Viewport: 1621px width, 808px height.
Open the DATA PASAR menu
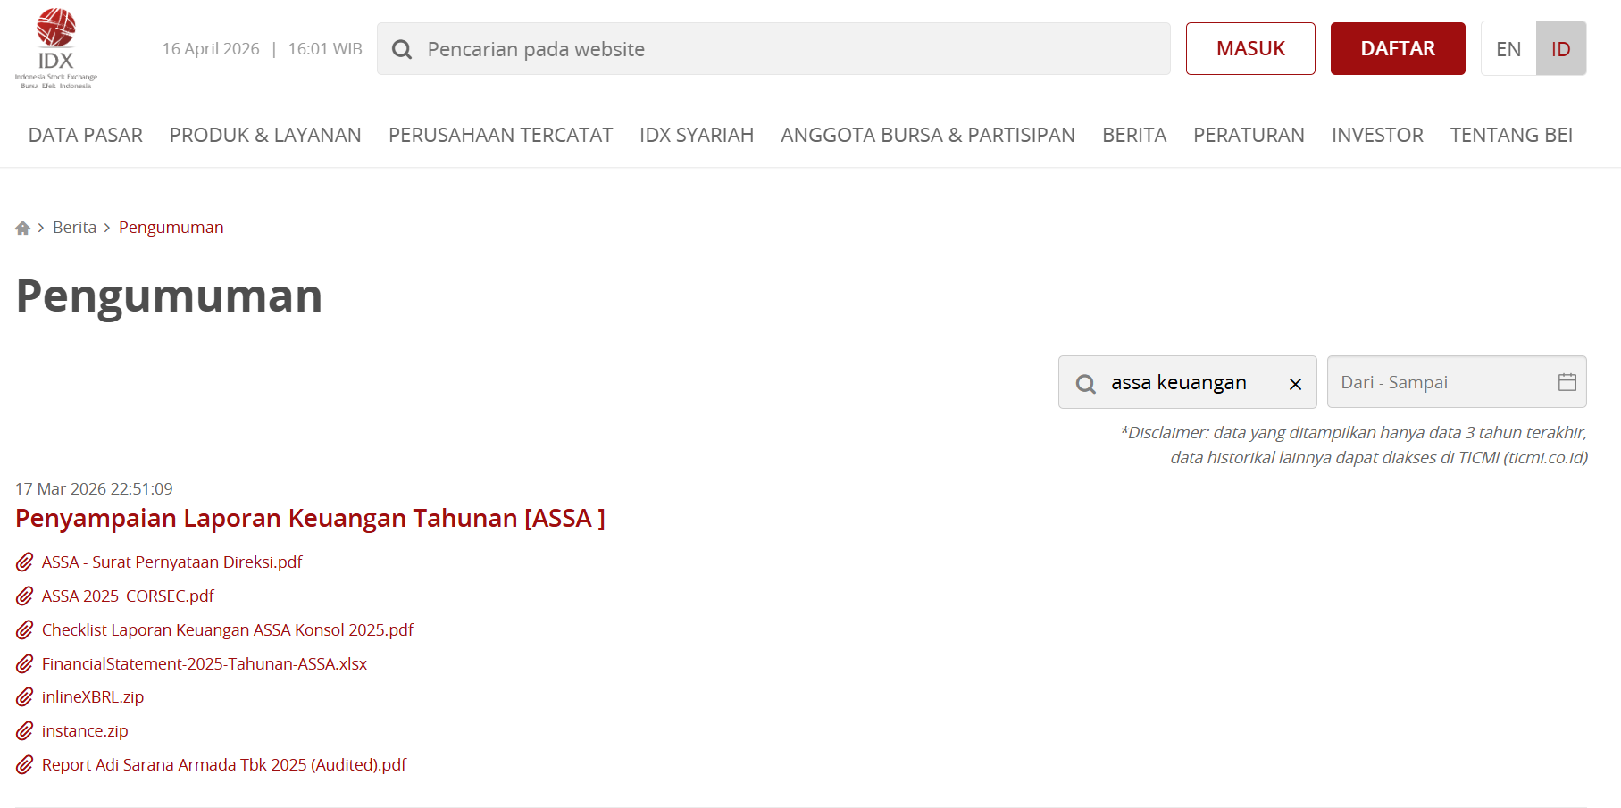pyautogui.click(x=86, y=135)
